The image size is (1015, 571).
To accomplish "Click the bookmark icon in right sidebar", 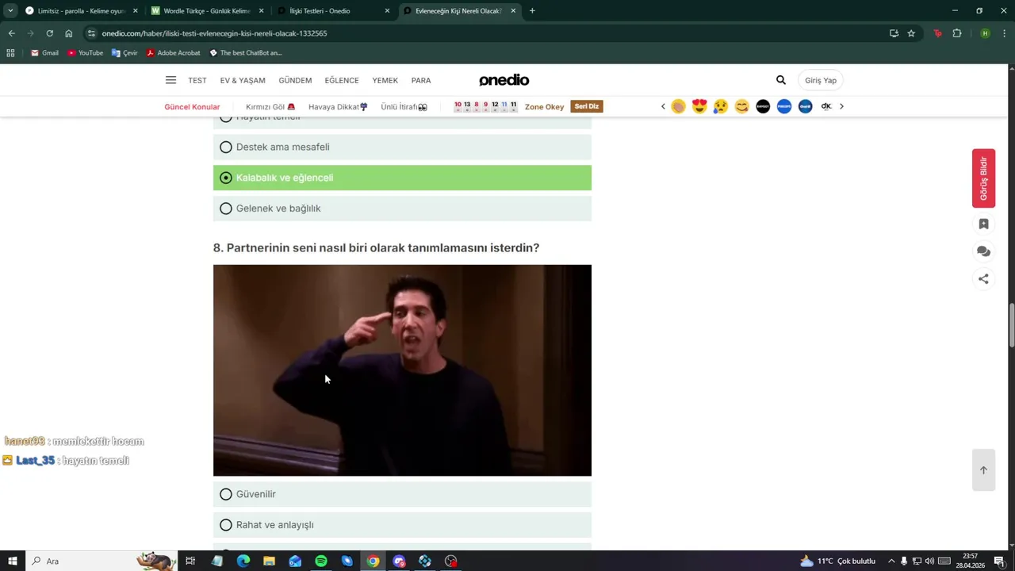I will 983,224.
